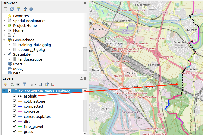Click the Home folder icon

pos(10,30)
